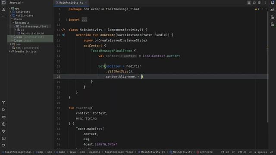Go to previous highlighted problem arrow
The width and height of the screenshot is (276, 155).
click(262, 9)
